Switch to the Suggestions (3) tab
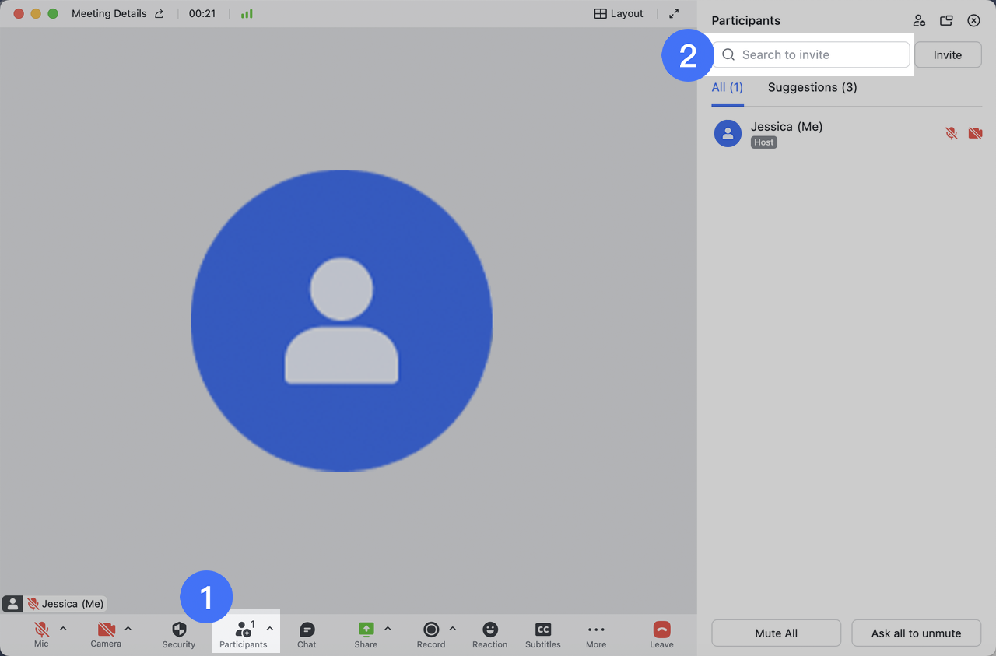 [812, 87]
